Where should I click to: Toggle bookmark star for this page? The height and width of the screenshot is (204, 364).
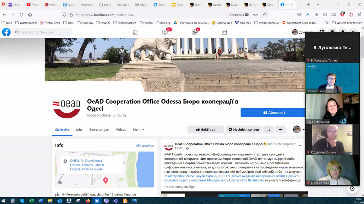(x=265, y=14)
